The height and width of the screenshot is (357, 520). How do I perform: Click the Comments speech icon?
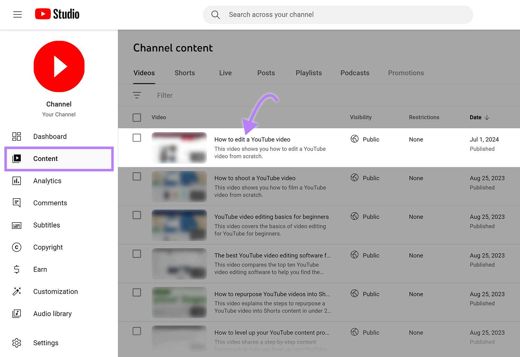17,203
